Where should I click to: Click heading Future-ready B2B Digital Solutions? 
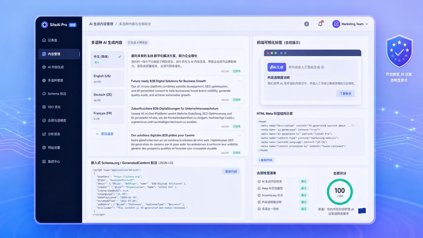tap(169, 81)
